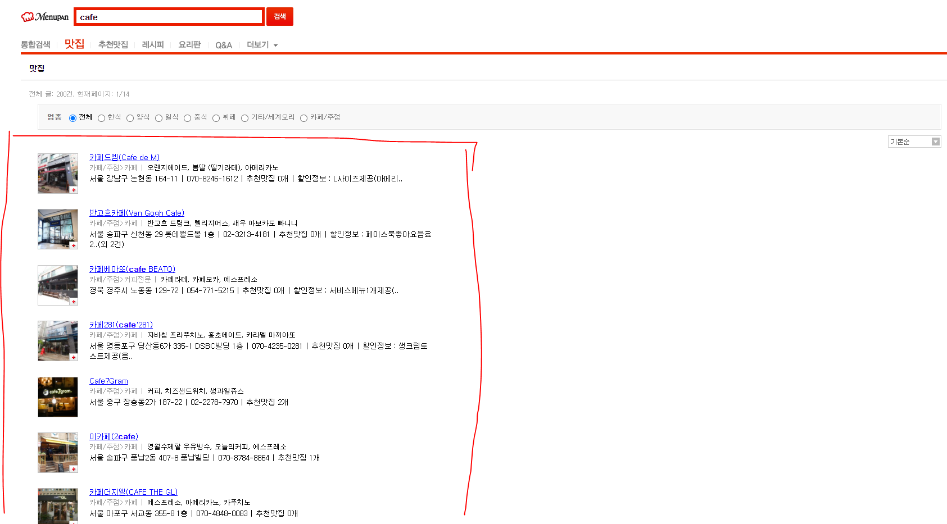Open the 맛집 tab

pos(74,44)
